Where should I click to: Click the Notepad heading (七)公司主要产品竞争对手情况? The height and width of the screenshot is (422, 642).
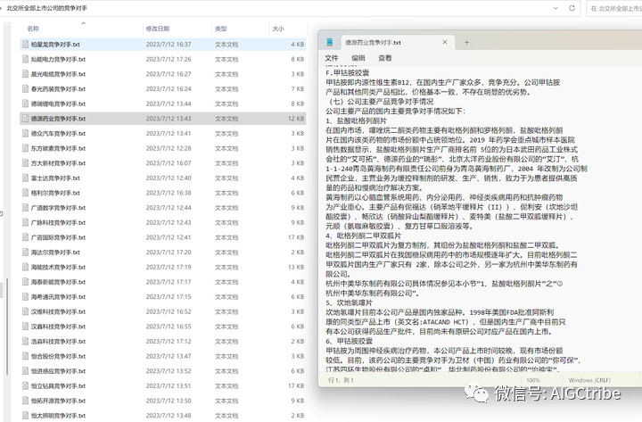point(381,101)
